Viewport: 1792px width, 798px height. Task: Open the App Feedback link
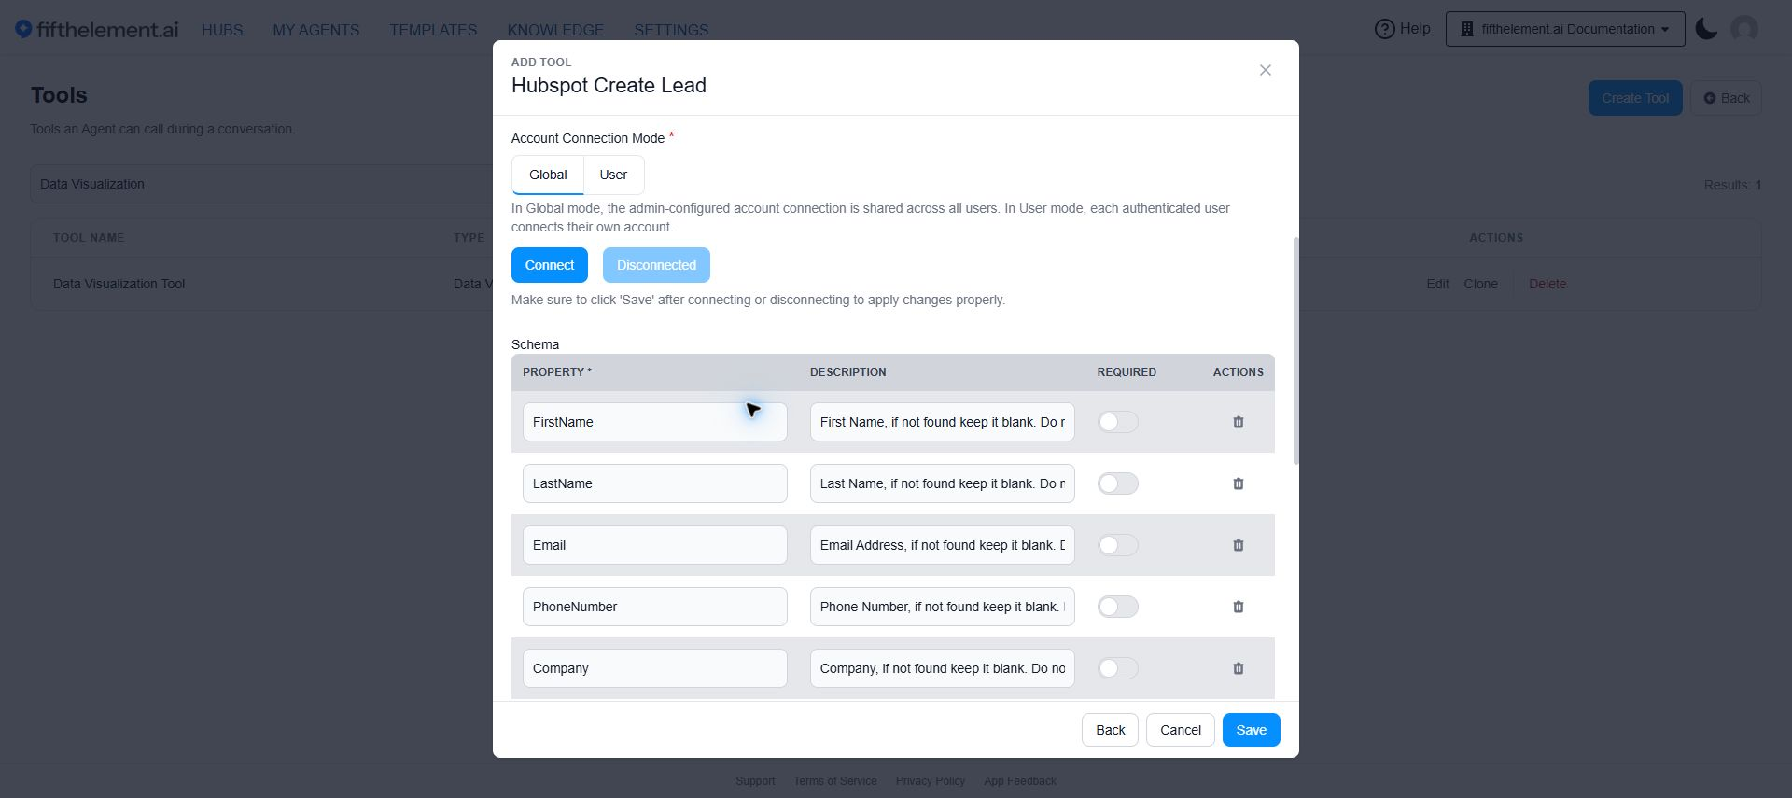(x=1020, y=781)
